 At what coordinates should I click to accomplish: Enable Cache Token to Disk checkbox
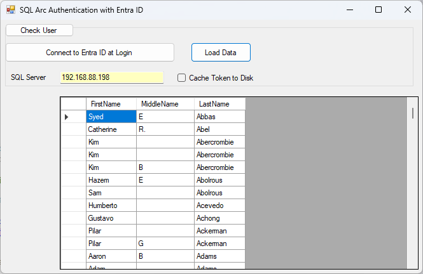click(x=182, y=78)
